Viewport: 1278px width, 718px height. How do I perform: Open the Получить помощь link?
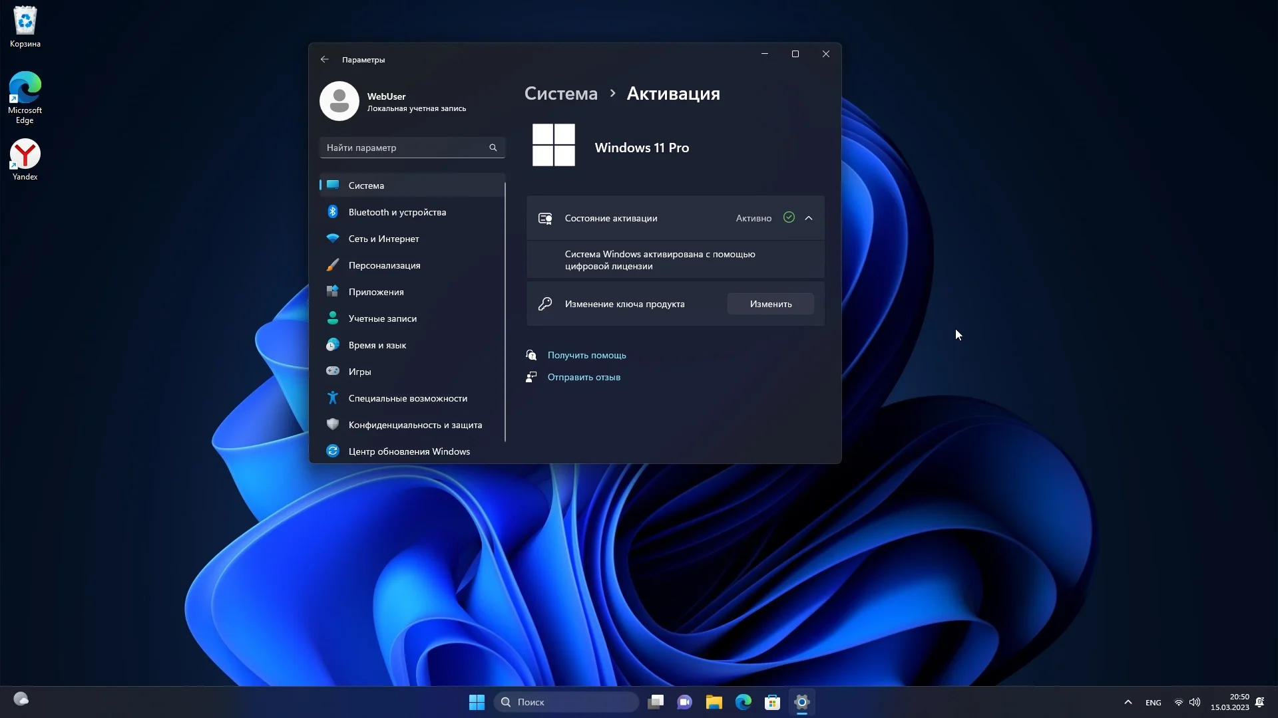click(x=586, y=355)
